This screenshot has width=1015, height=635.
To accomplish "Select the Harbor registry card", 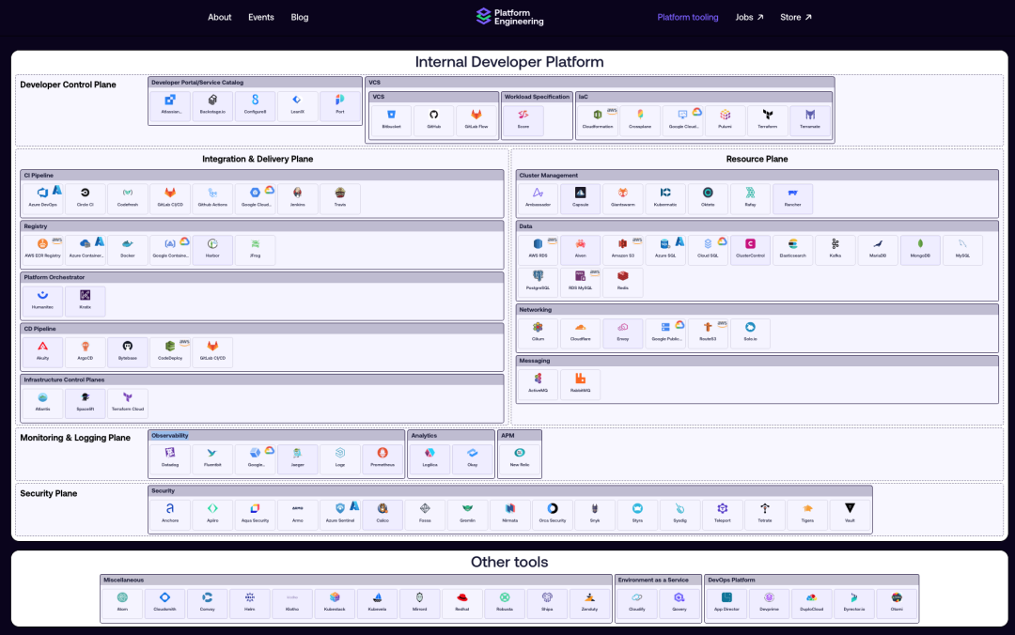I will (212, 249).
